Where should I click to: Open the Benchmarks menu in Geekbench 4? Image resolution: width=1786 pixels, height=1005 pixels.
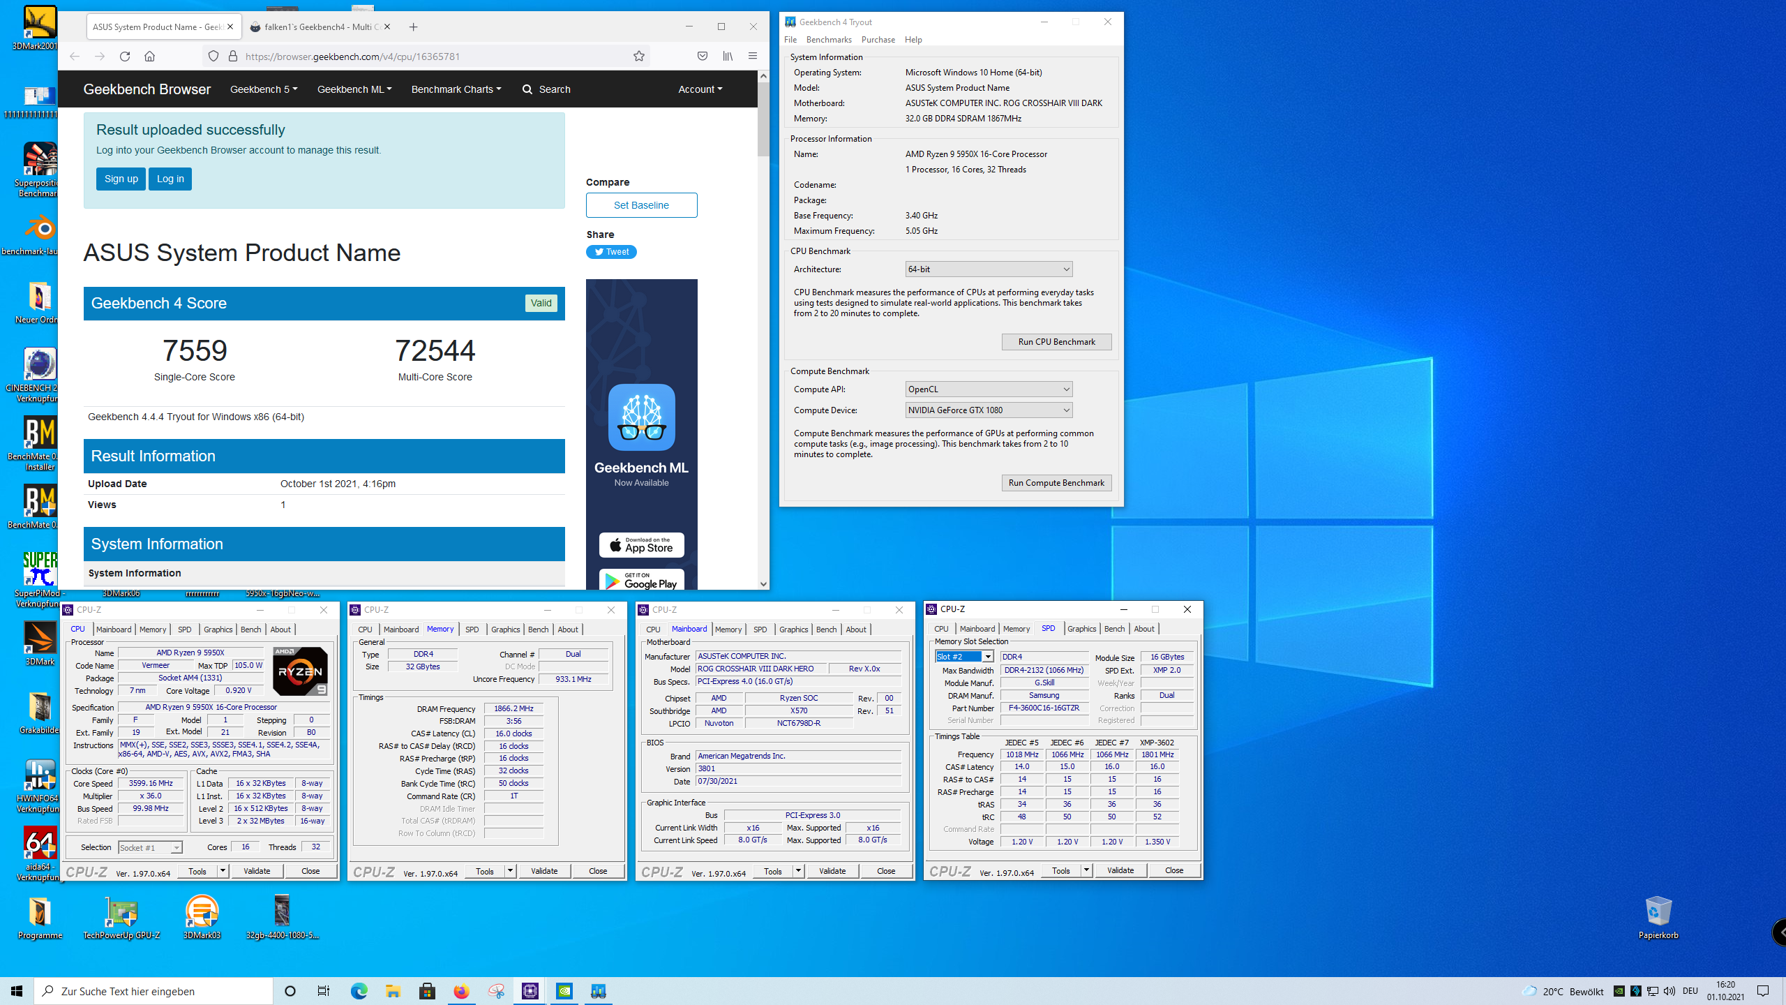click(x=829, y=40)
